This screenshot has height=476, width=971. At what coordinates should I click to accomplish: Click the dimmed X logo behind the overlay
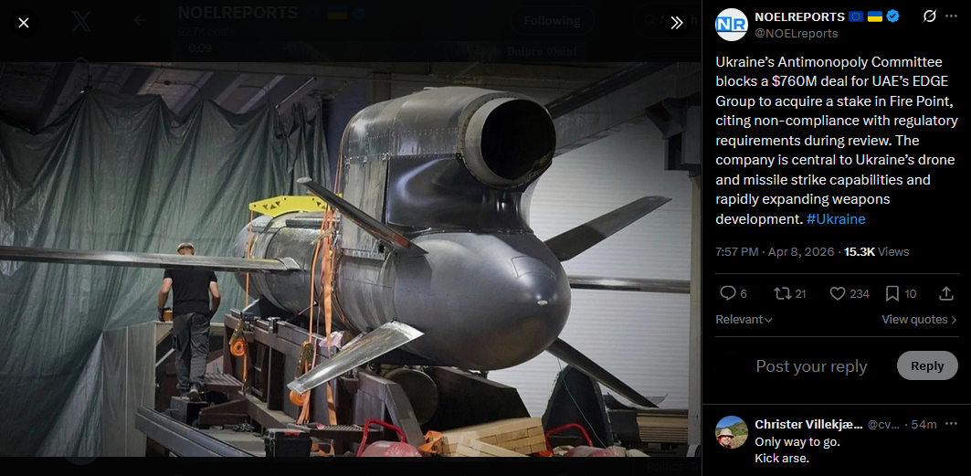click(x=81, y=22)
